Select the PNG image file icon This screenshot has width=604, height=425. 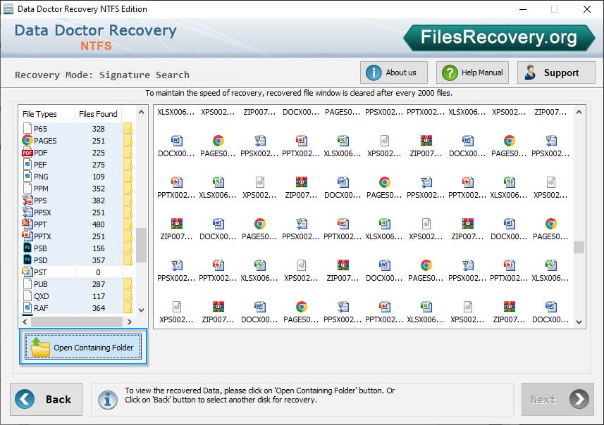(x=27, y=177)
